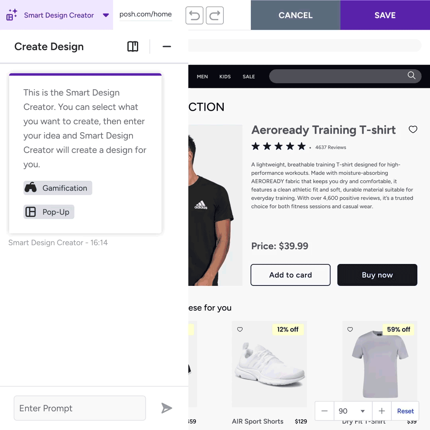Toggle the heart on Dry Fit T-Shirt card
430x430 pixels.
(350, 329)
